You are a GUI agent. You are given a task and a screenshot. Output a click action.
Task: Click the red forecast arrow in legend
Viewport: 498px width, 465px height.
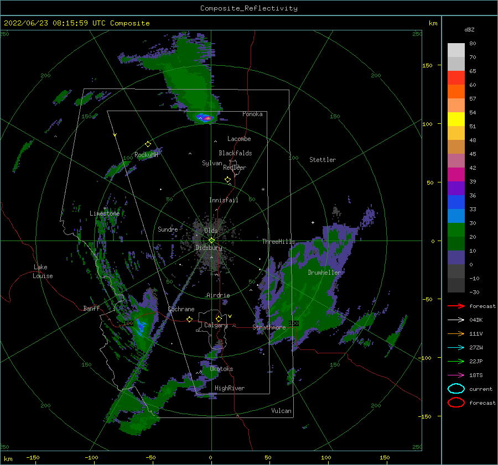coord(456,306)
